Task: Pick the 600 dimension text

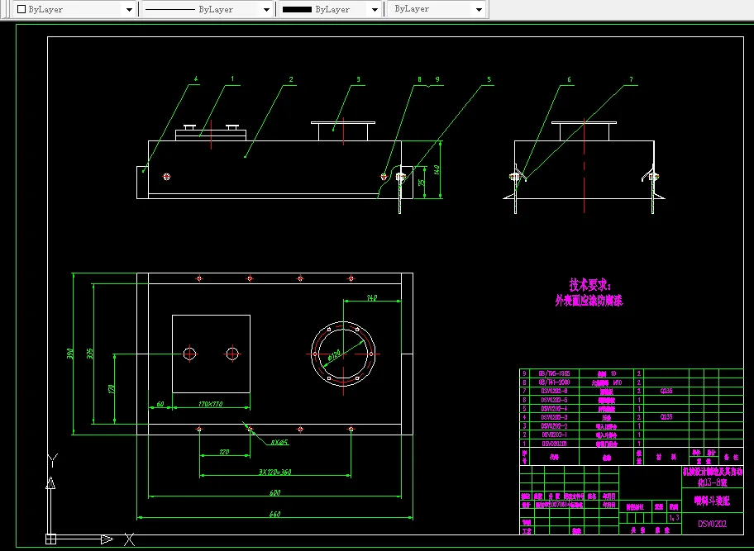Action: click(274, 492)
